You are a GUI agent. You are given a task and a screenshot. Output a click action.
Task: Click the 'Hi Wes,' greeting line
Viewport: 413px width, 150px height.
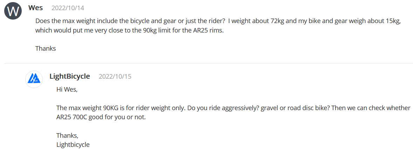[x=67, y=90]
